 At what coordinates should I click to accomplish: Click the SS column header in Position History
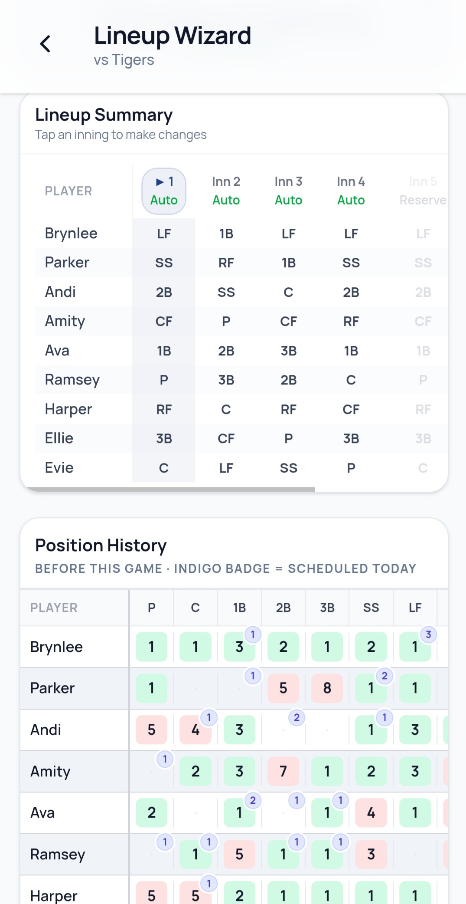tap(371, 608)
